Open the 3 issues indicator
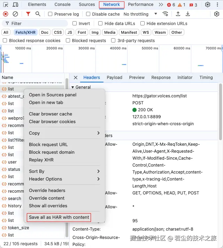This screenshot has height=248, width=223. tap(193, 5)
